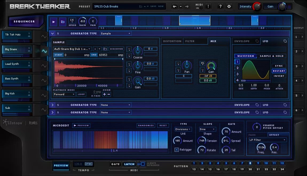Click the sequencer play button
This screenshot has height=176, width=307.
point(54,22)
